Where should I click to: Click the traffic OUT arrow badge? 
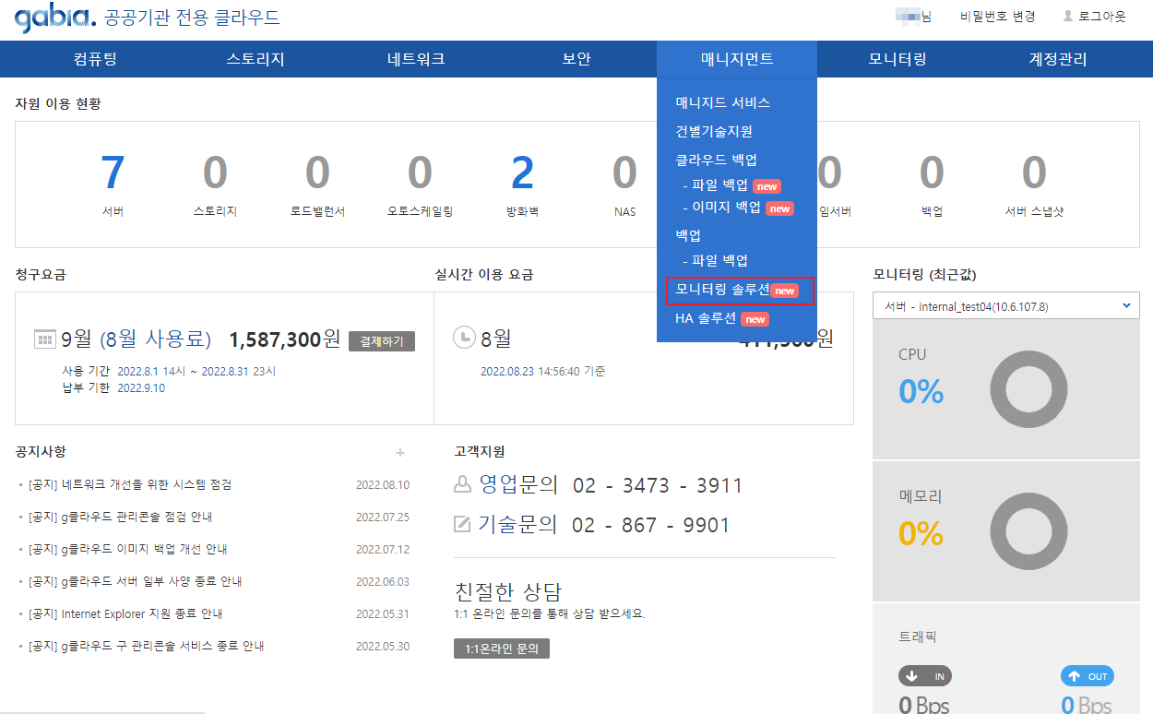tap(1087, 676)
